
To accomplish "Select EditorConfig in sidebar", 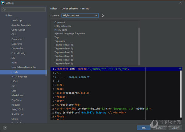I will click(x=18, y=53).
